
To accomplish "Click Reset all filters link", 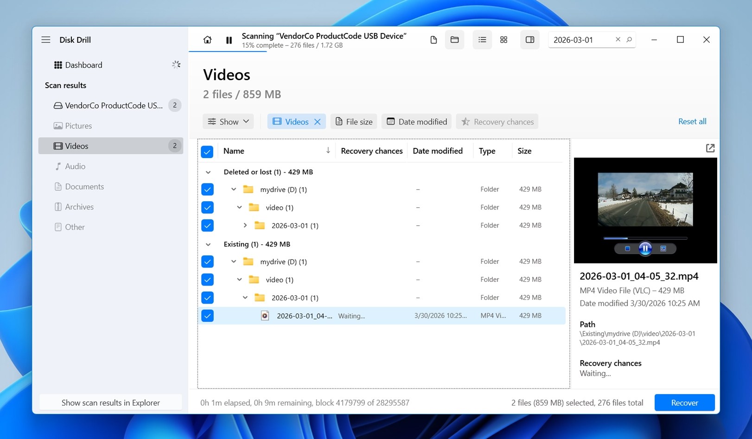I will [x=692, y=121].
